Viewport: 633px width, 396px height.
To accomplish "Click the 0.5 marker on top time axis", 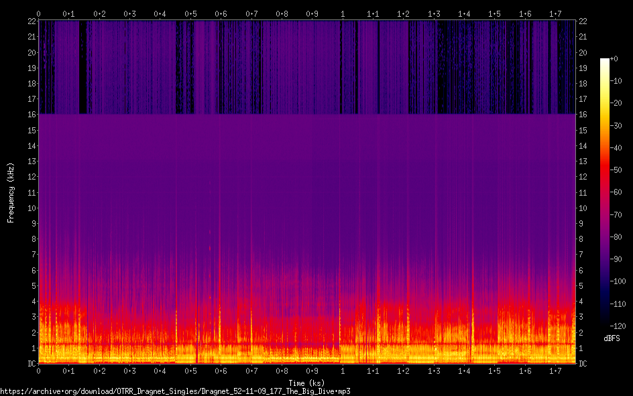I will click(x=190, y=13).
